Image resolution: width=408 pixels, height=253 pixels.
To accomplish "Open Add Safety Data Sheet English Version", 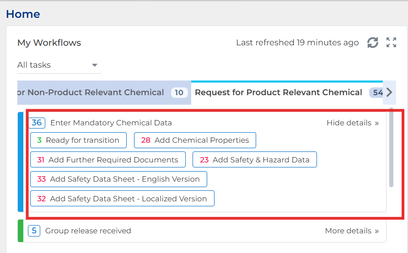I will click(118, 179).
